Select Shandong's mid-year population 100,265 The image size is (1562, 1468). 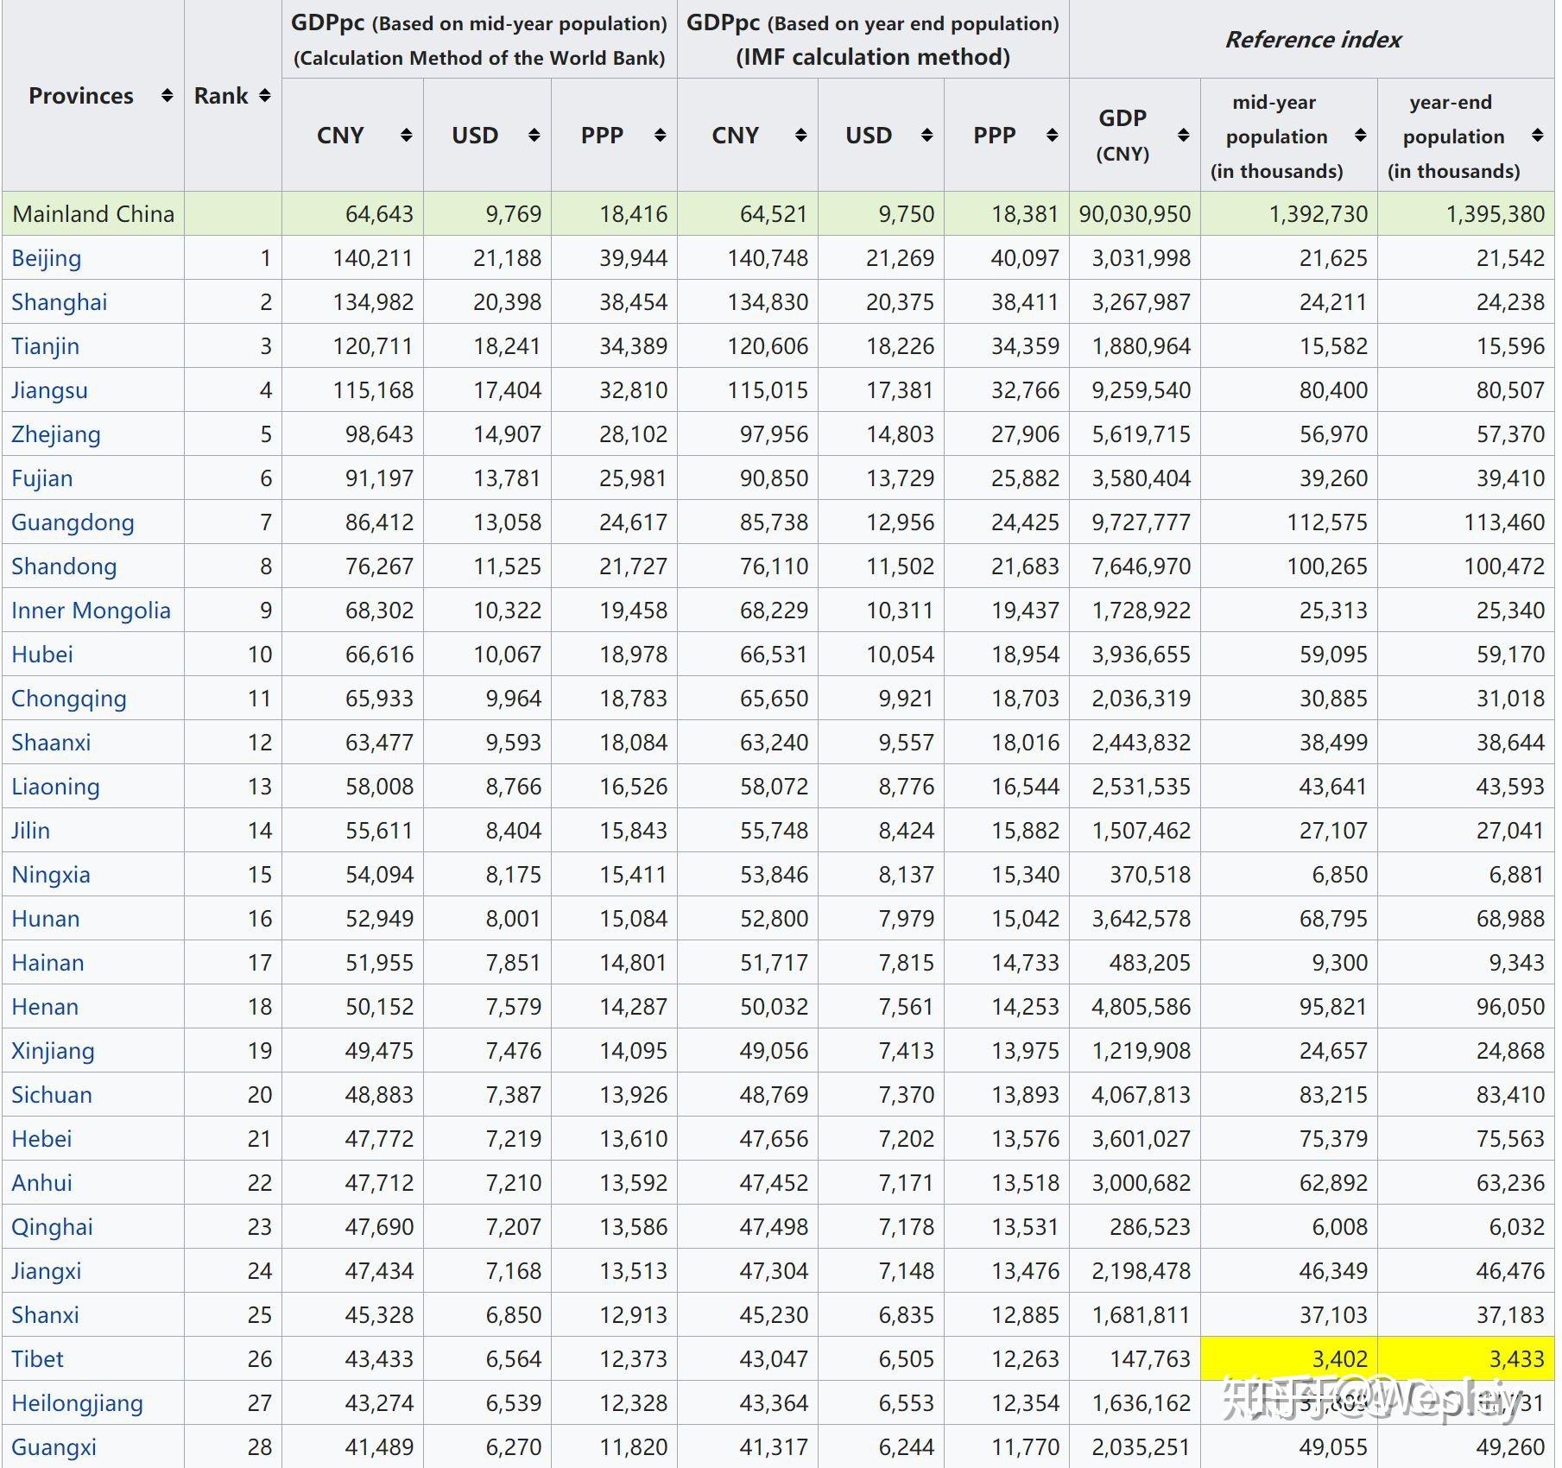[x=1327, y=566]
